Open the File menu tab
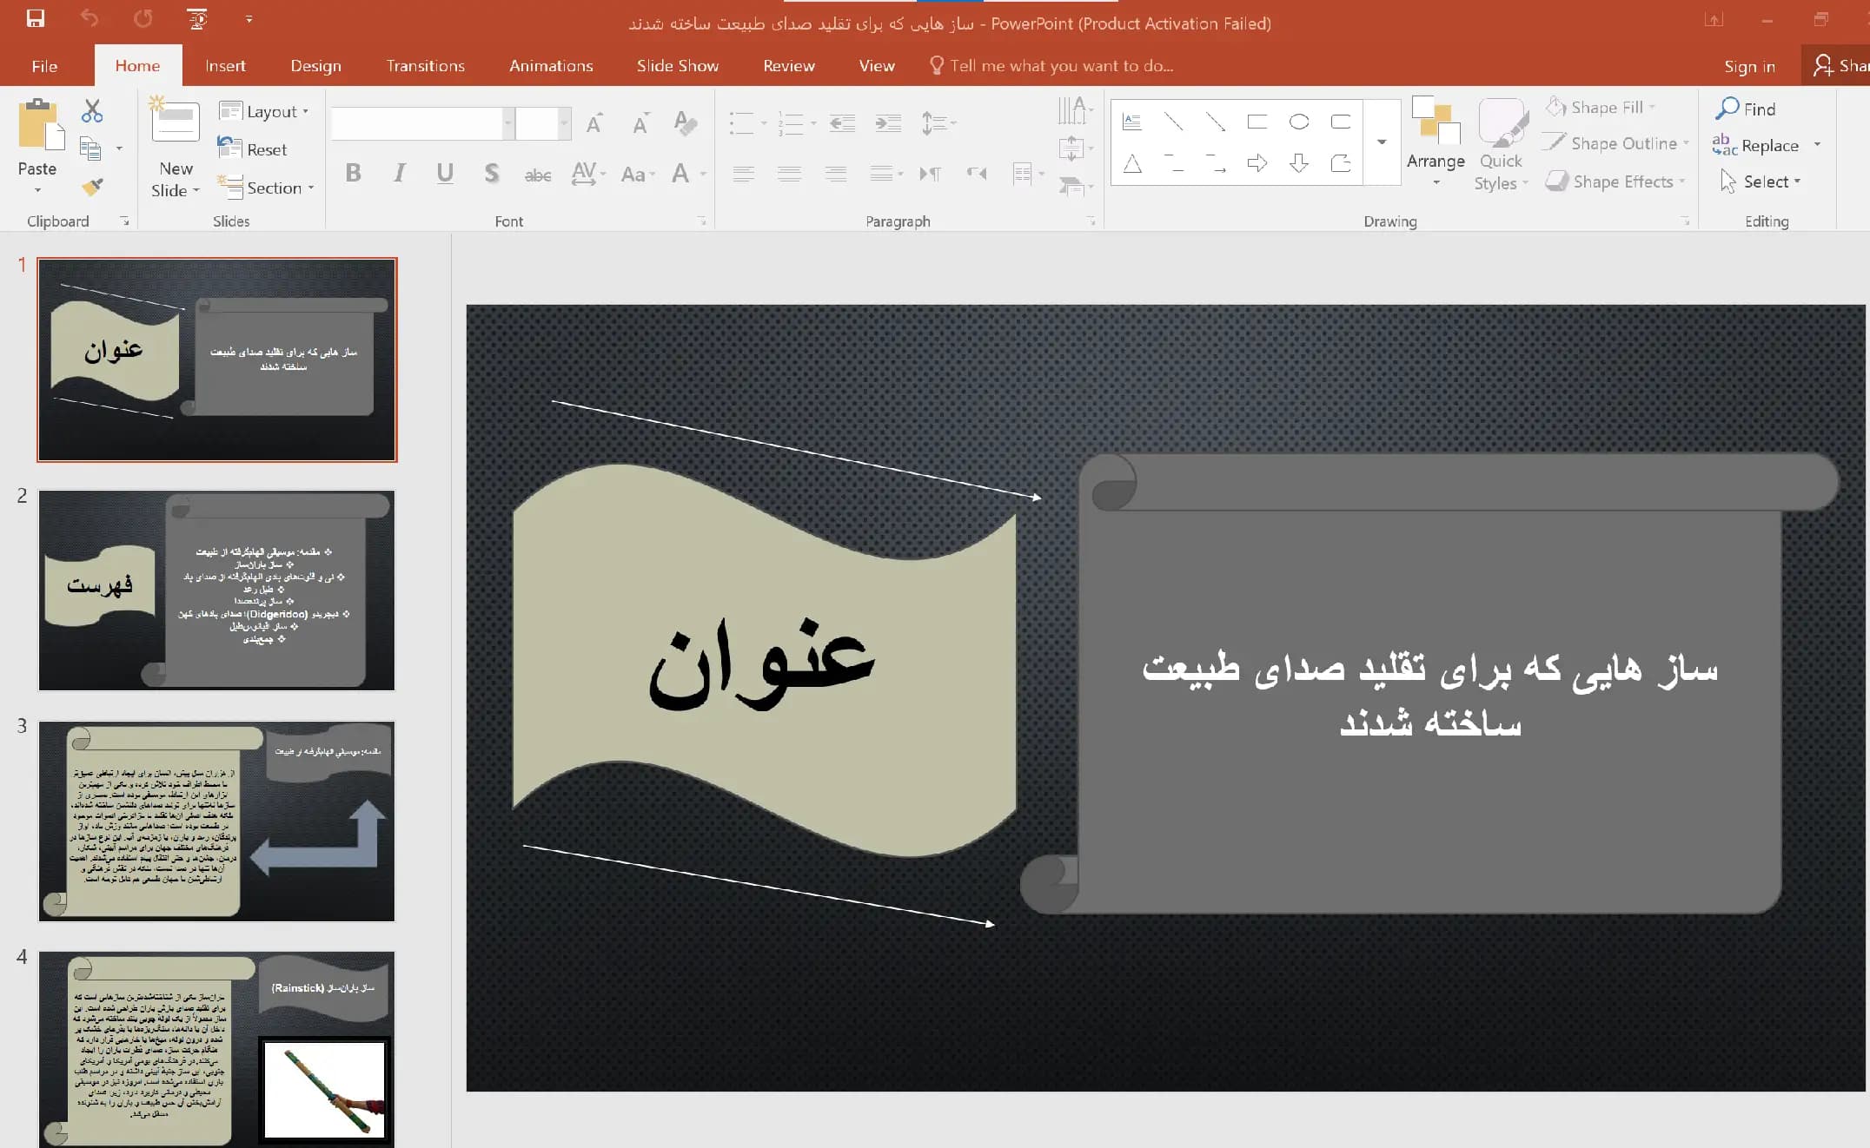The image size is (1870, 1148). (x=44, y=66)
